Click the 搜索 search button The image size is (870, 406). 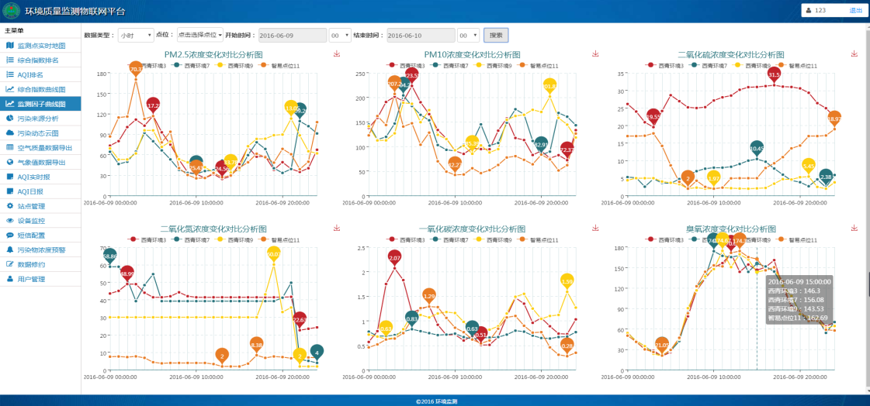[496, 35]
